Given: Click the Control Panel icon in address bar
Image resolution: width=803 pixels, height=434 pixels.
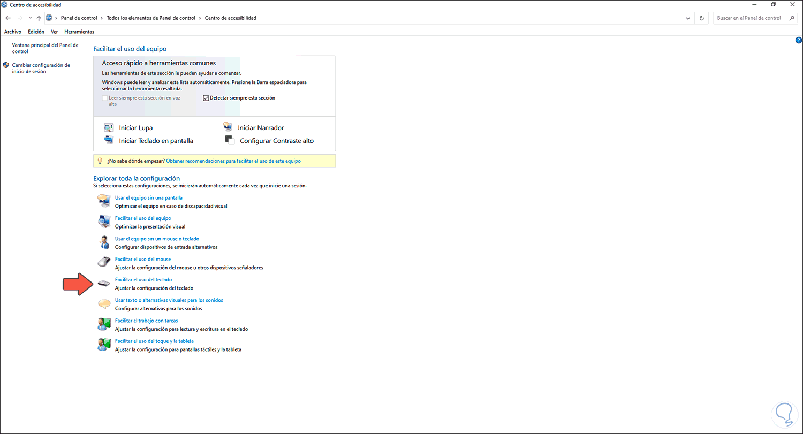Looking at the screenshot, I should (x=49, y=18).
